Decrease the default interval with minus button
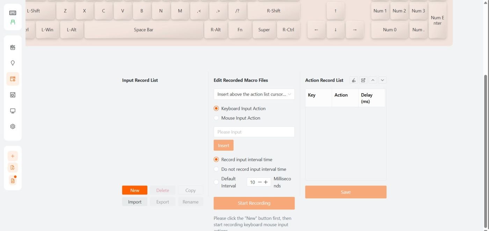The height and width of the screenshot is (231, 489). 260,182
